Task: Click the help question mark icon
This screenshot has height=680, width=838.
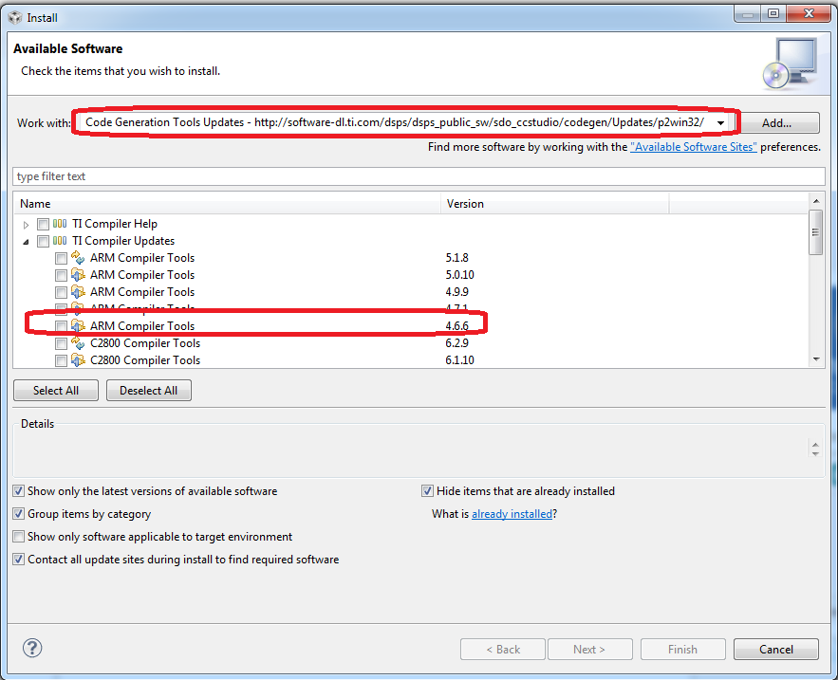Action: click(x=32, y=649)
